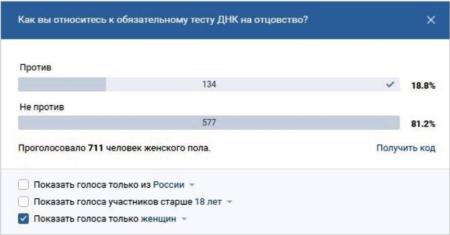
Task: Enable showing votes only from Россия
Action: pyautogui.click(x=23, y=185)
